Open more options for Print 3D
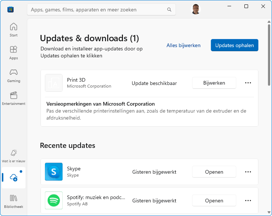The image size is (272, 216). [248, 83]
